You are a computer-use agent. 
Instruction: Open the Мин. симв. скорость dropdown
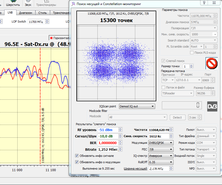203,34
